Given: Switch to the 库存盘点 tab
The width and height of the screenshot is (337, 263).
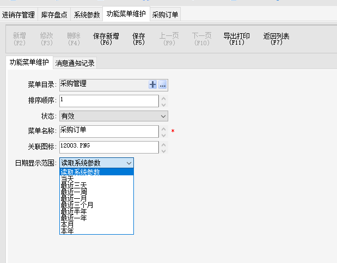Looking at the screenshot, I should pos(54,15).
